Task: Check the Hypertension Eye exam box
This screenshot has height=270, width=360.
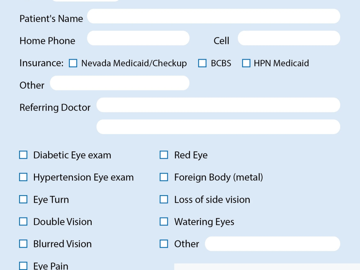Action: [x=23, y=177]
